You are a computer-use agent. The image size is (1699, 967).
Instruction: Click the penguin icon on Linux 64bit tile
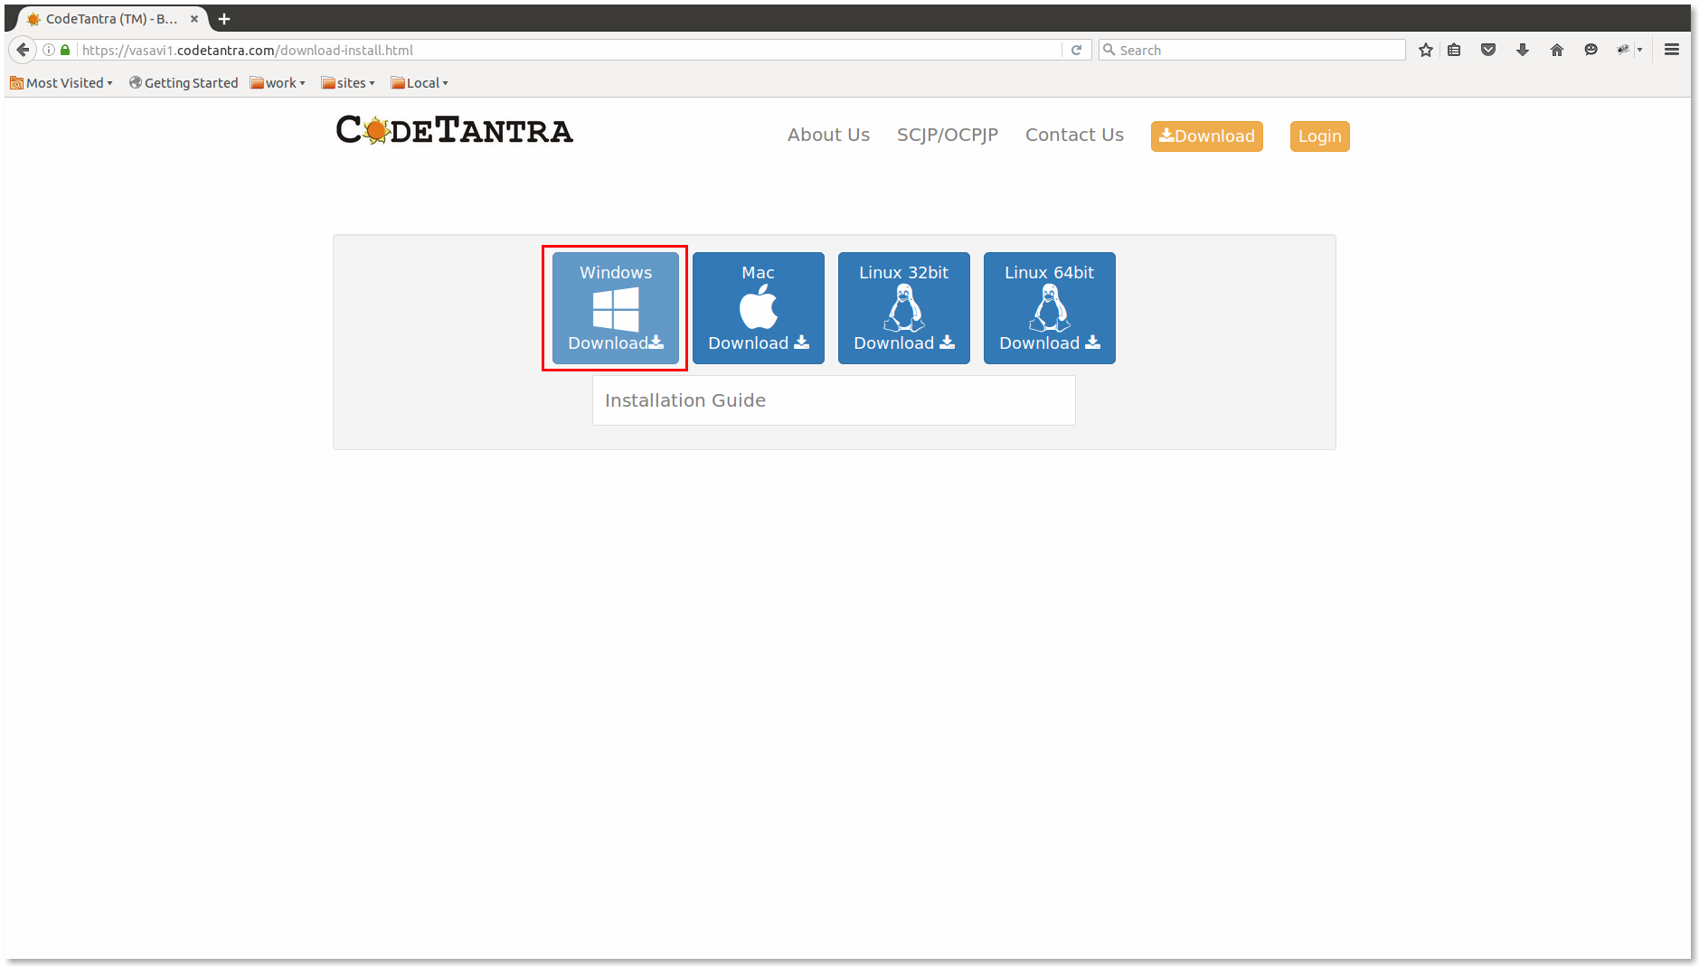(1049, 308)
